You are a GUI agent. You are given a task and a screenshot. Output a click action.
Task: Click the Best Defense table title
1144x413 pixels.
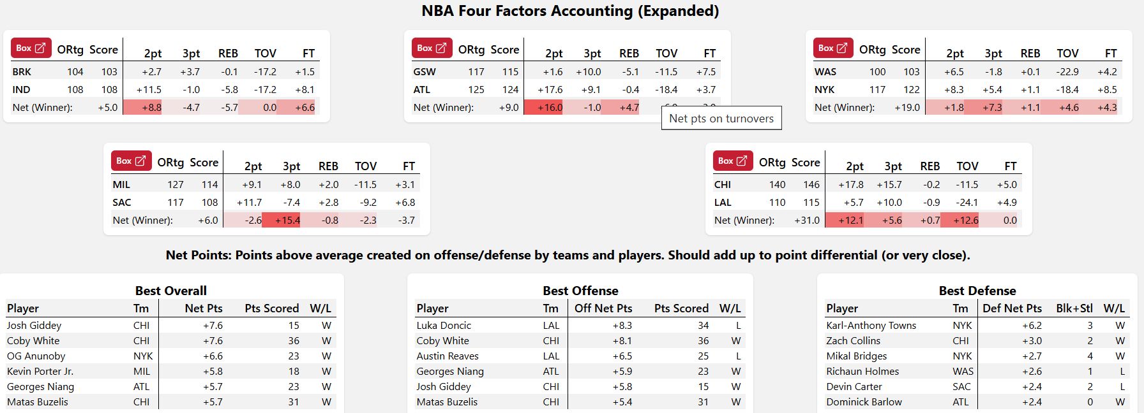(x=977, y=291)
